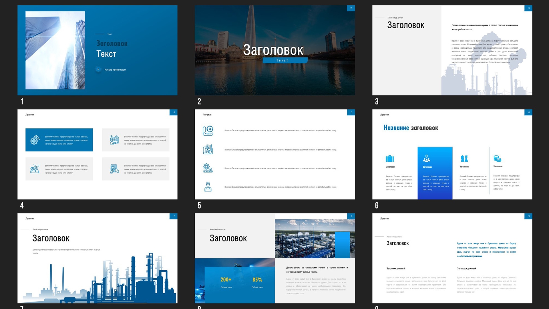The width and height of the screenshot is (549, 309).
Task: Click people group icon in blue column, slide 6
Action: tap(427, 159)
